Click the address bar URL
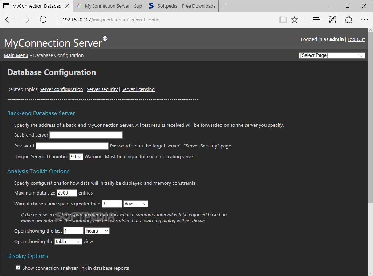Viewport: 373px width, 276px height. coord(111,20)
